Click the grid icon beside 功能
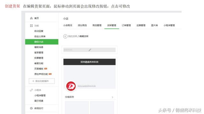Screen dimensions: 204x114 pos(31,26)
